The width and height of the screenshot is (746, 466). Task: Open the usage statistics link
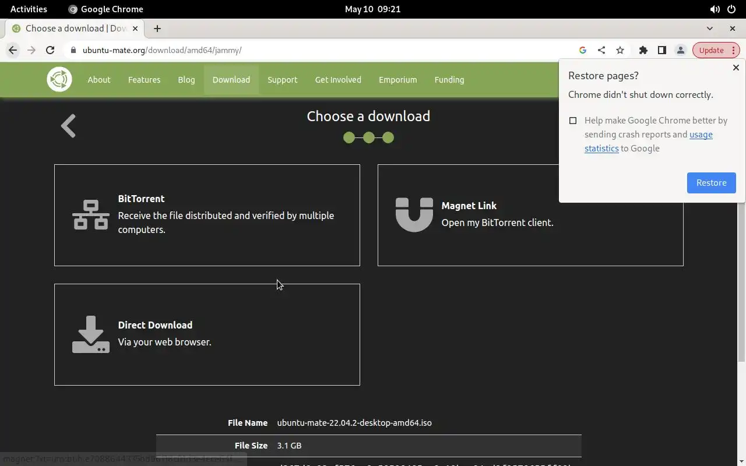[649, 142]
